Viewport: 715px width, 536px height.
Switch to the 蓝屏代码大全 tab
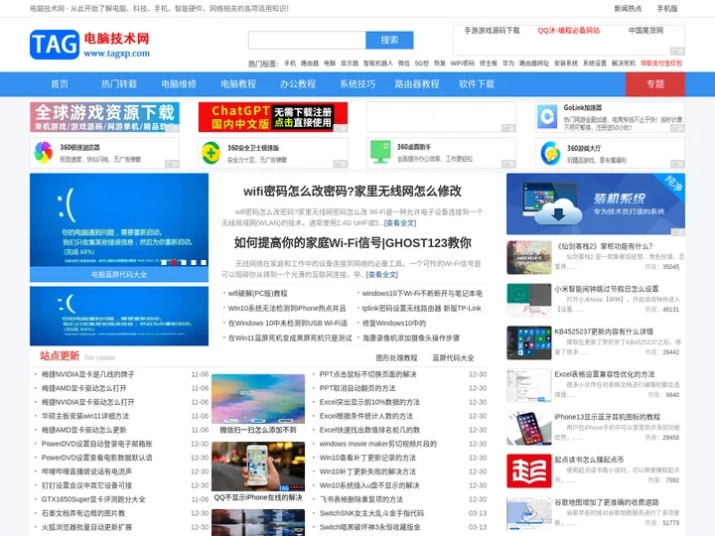pyautogui.click(x=453, y=357)
